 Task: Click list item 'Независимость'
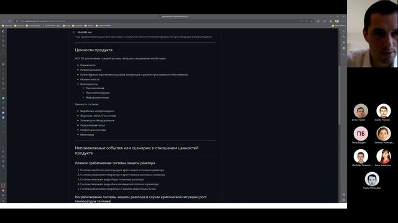[90, 79]
